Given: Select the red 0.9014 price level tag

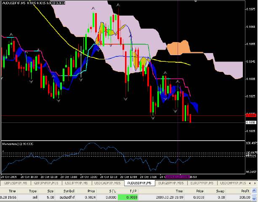Looking at the screenshot, I should coord(251,115).
